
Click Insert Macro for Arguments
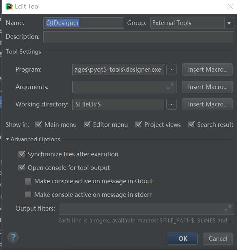coord(207,87)
